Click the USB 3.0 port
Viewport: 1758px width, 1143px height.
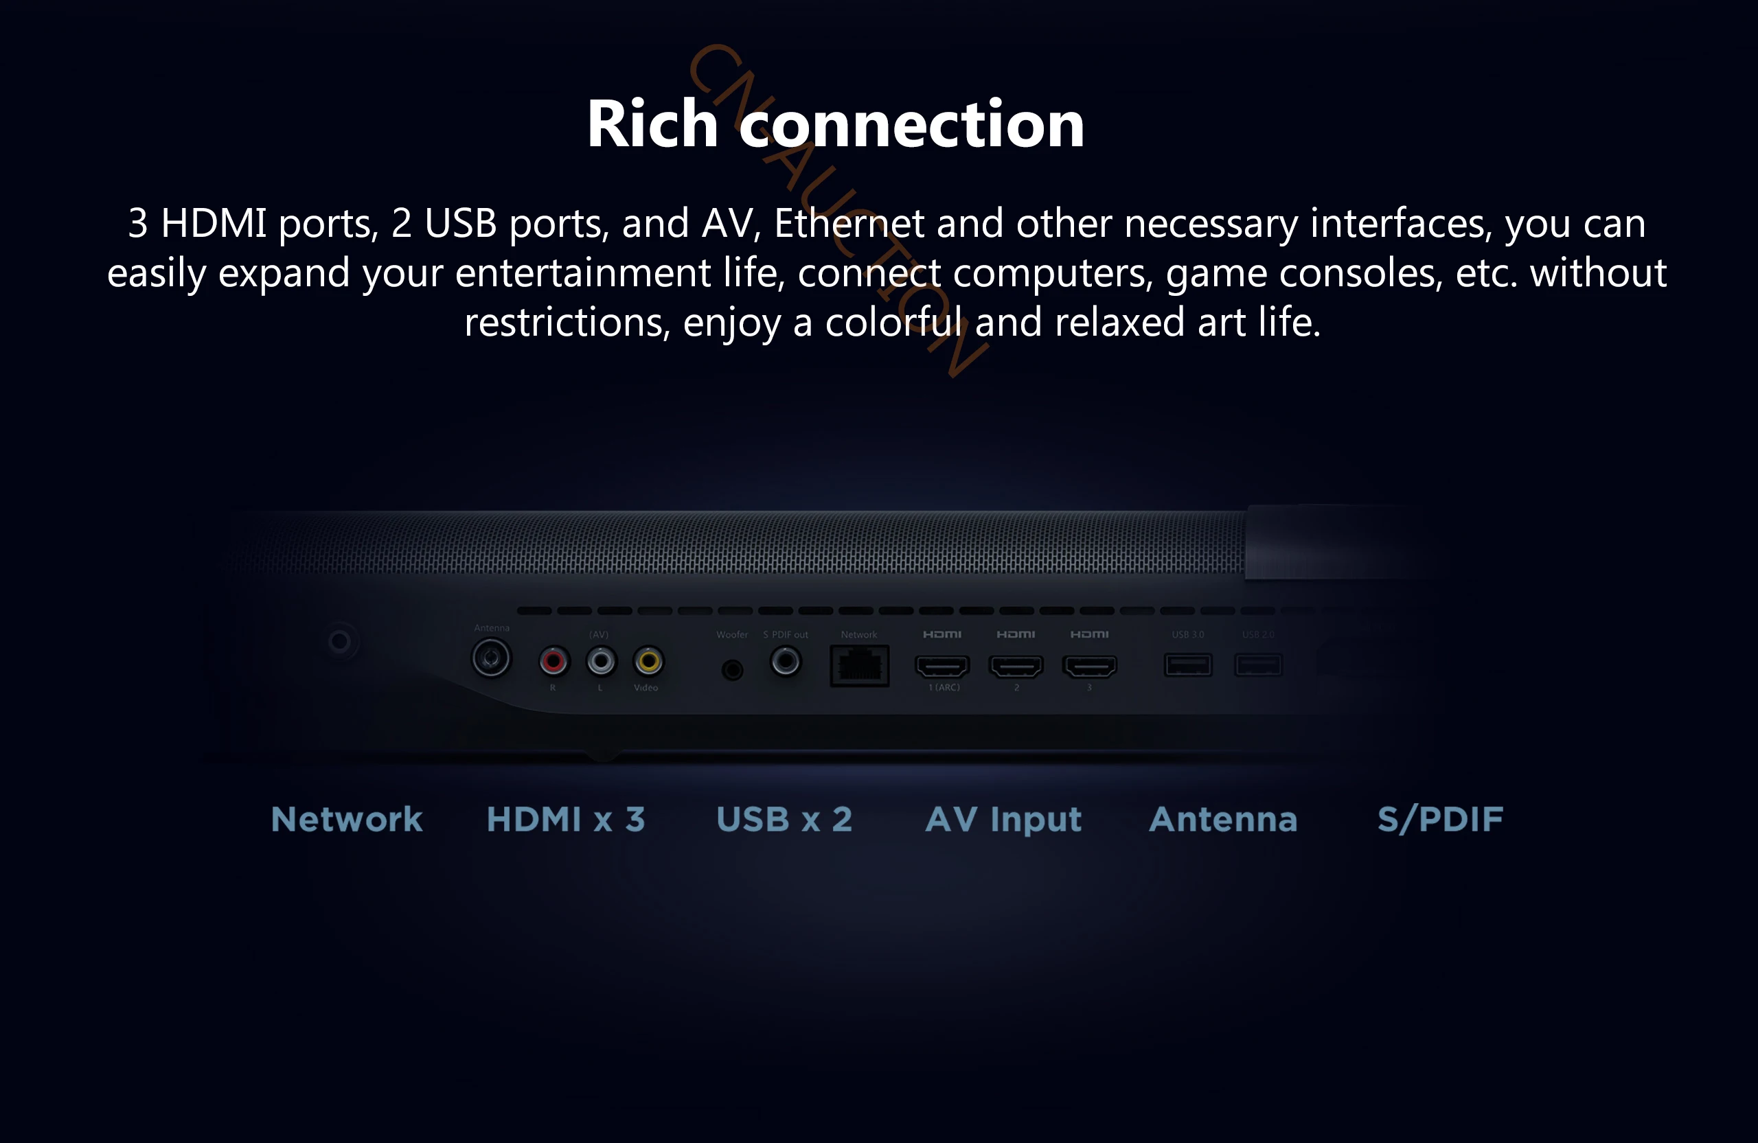(1188, 665)
